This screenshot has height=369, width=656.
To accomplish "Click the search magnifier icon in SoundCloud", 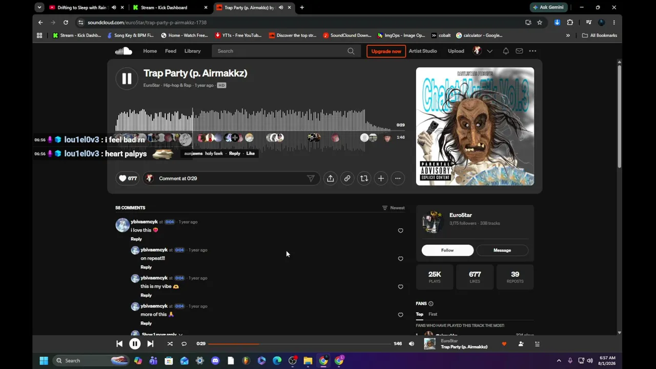I will (x=351, y=51).
